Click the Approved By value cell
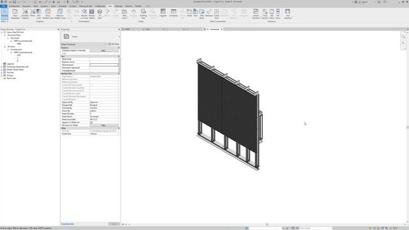 (x=104, y=102)
